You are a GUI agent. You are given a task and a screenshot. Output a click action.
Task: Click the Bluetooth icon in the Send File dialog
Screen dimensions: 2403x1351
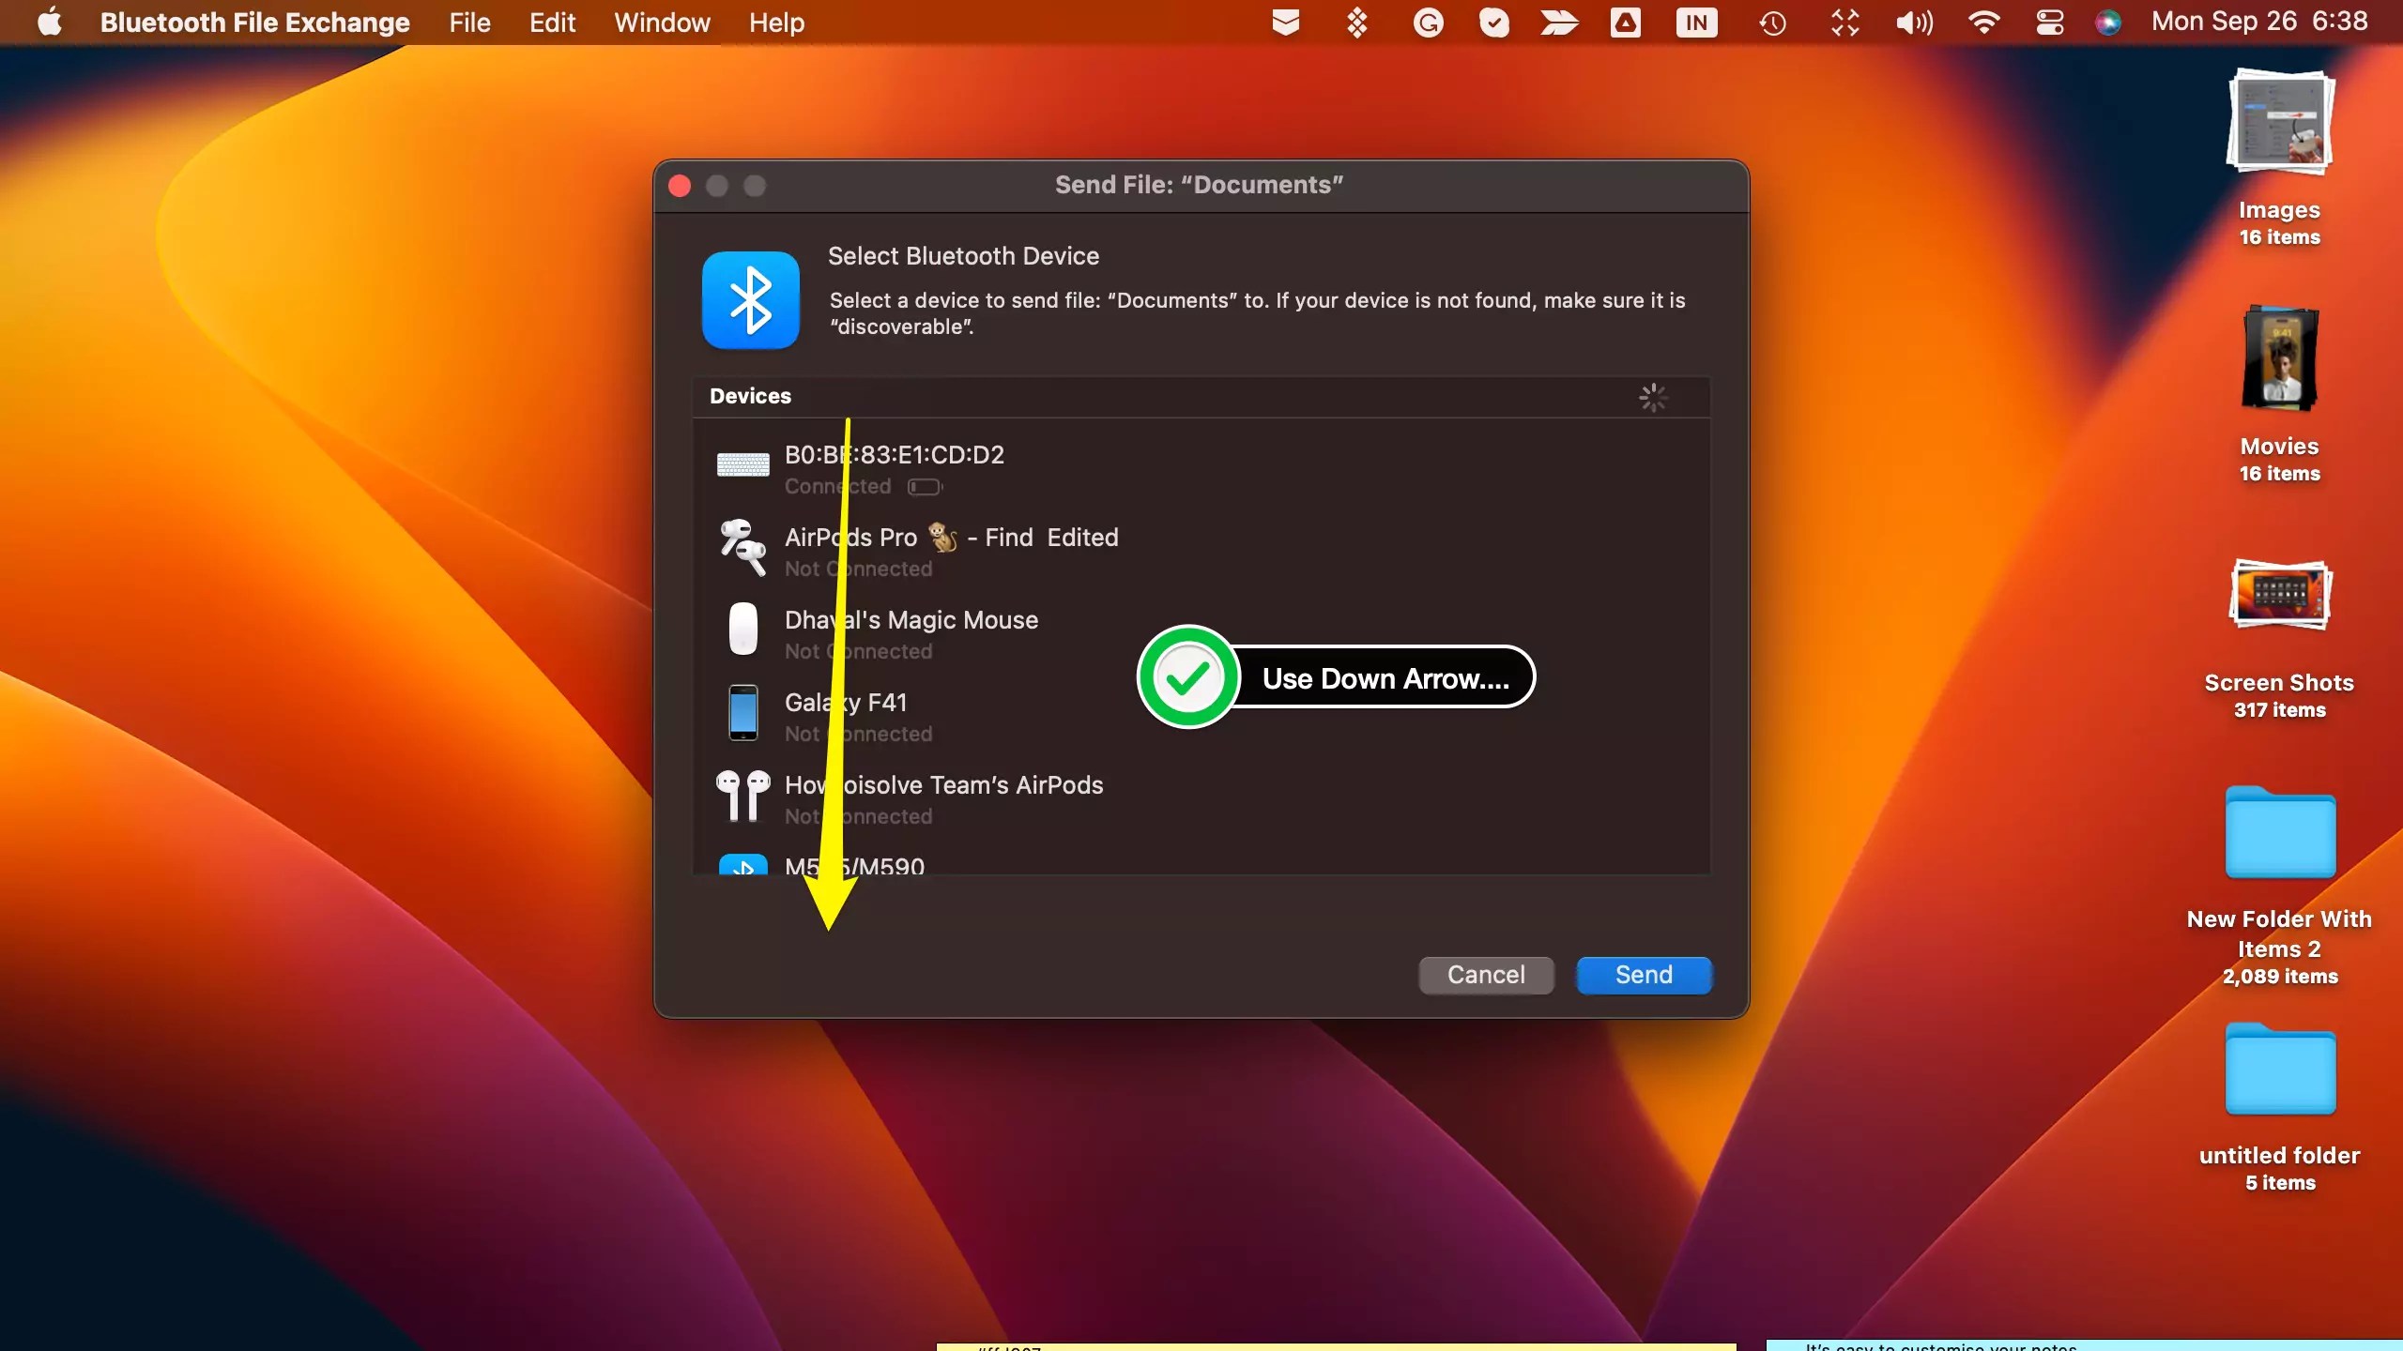[751, 299]
